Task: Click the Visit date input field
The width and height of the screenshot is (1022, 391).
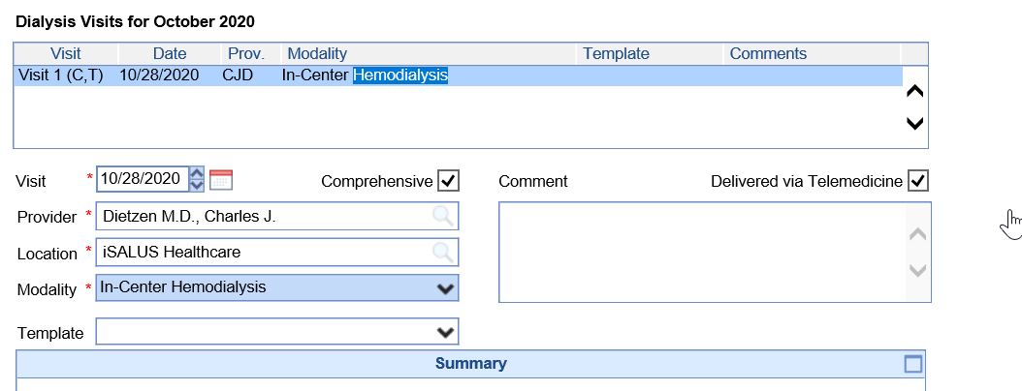Action: (141, 179)
